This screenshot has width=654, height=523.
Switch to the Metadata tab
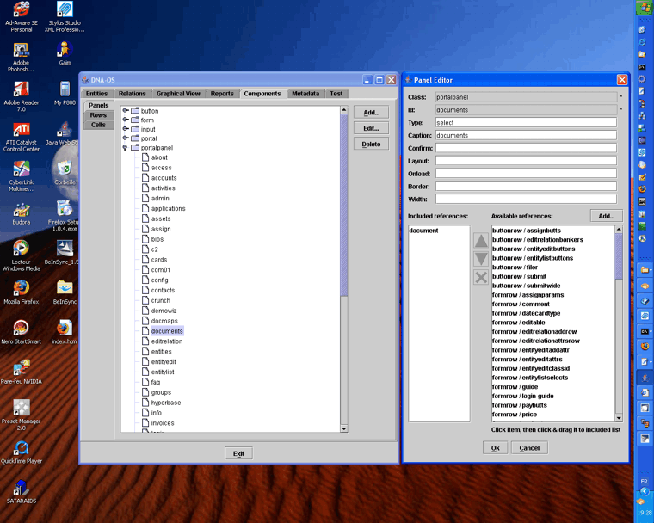coord(305,94)
